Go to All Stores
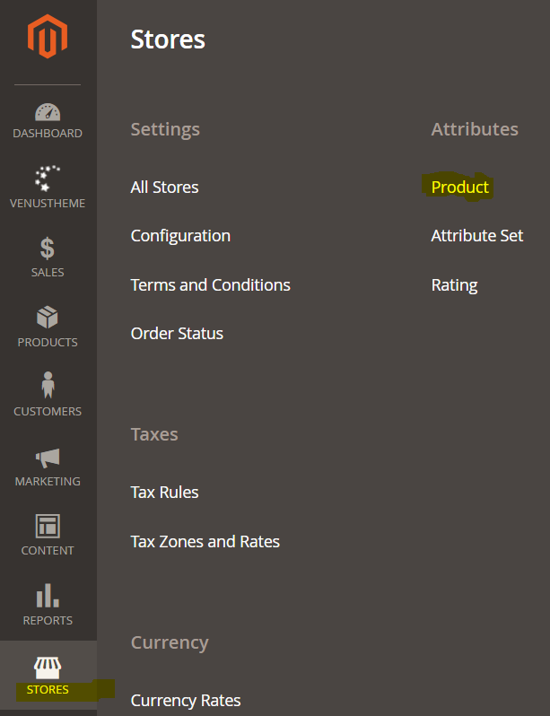This screenshot has width=550, height=716. point(164,188)
